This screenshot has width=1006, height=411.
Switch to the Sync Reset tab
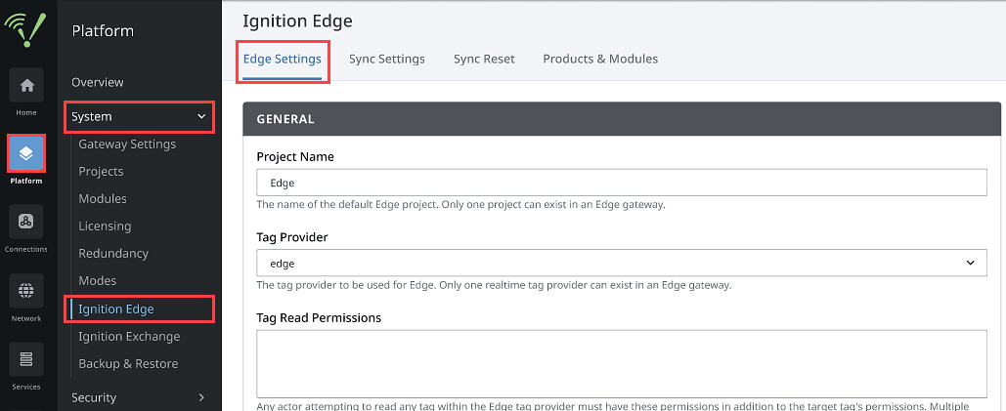[x=484, y=59]
